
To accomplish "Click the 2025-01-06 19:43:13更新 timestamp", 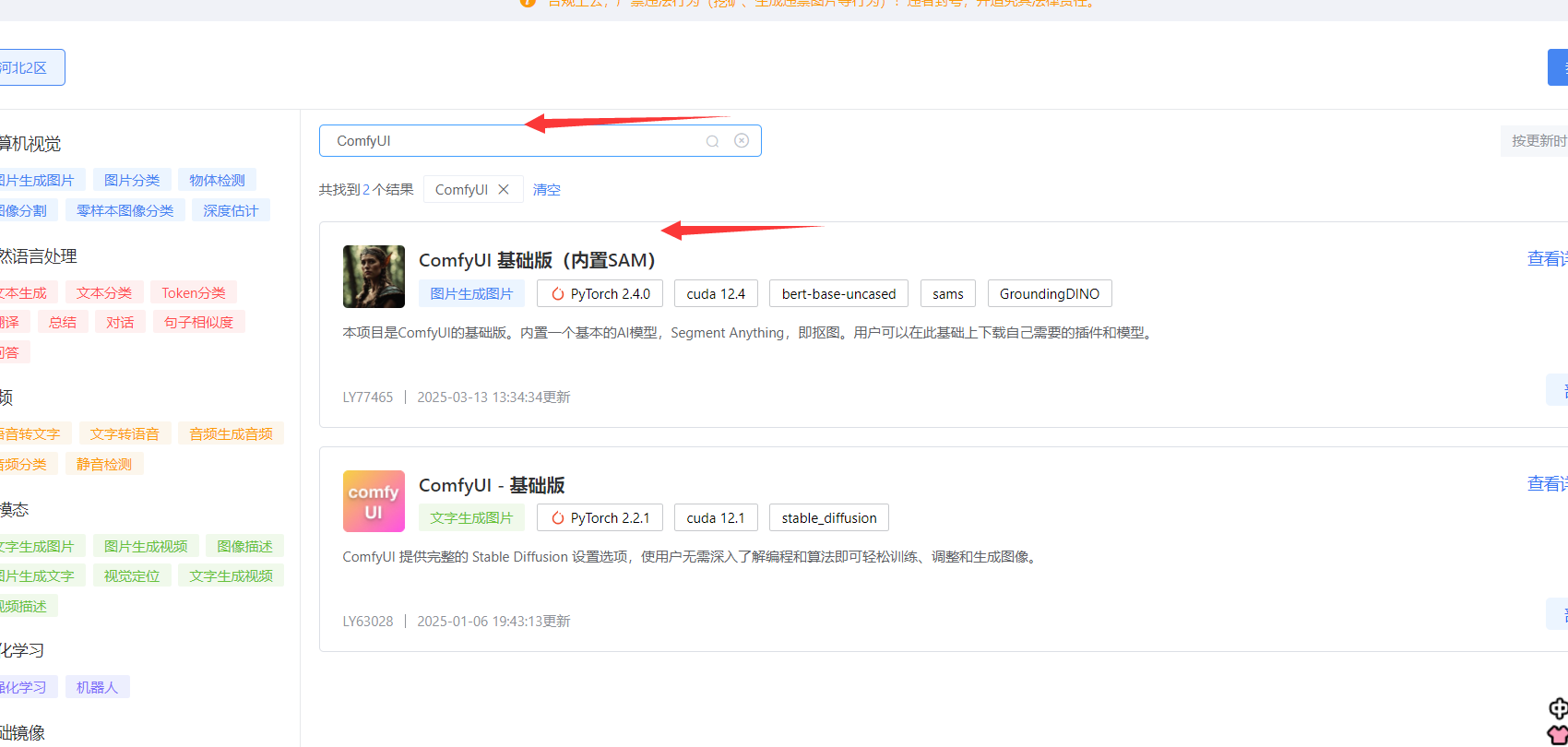I will [493, 621].
